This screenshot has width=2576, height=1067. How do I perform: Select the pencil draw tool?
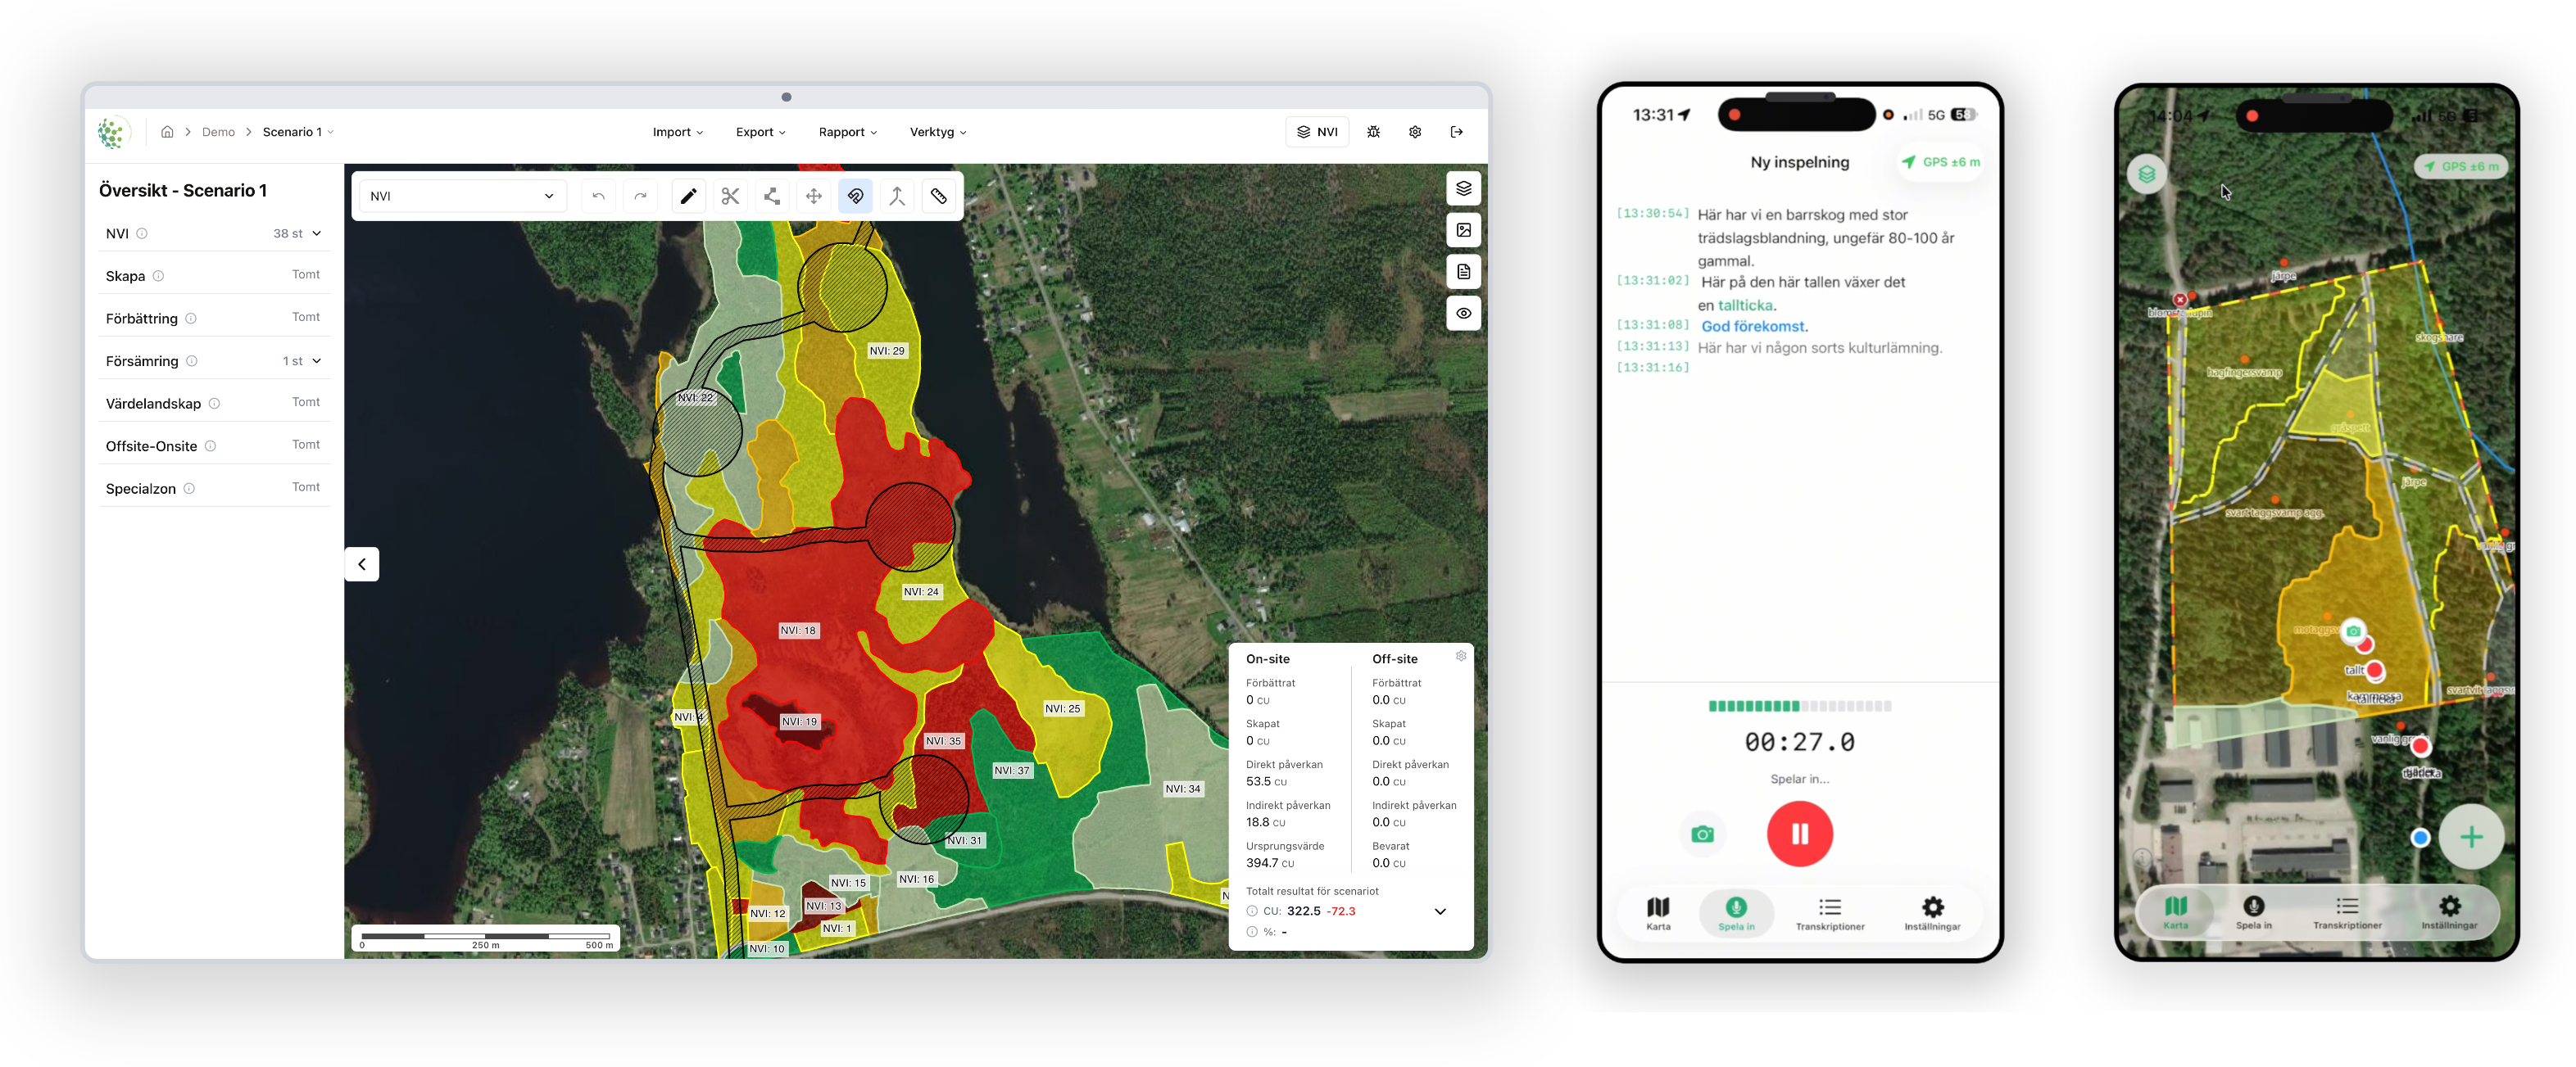688,196
